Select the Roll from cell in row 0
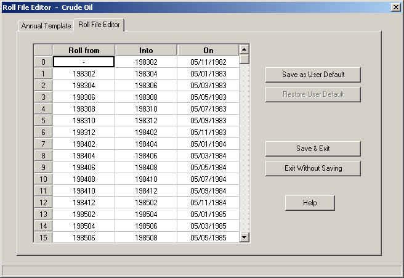Image resolution: width=404 pixels, height=278 pixels. [84, 62]
